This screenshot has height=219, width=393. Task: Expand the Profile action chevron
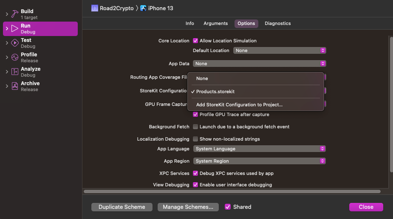[x=7, y=57]
